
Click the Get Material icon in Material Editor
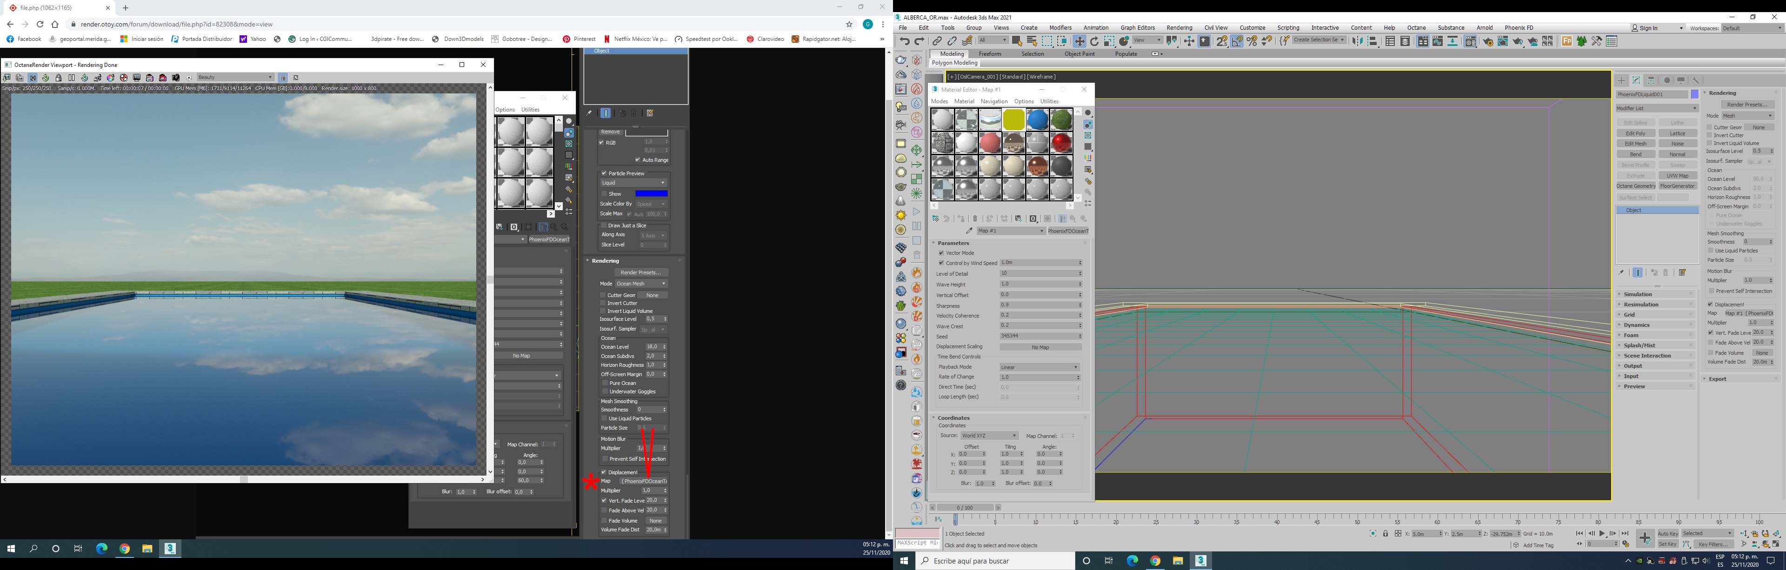pos(935,219)
